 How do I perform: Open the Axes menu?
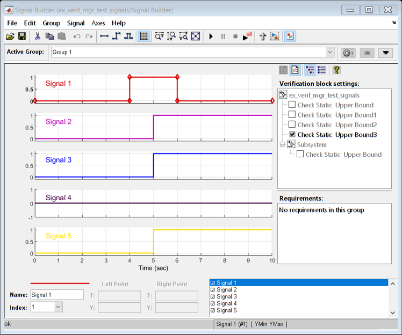(98, 23)
